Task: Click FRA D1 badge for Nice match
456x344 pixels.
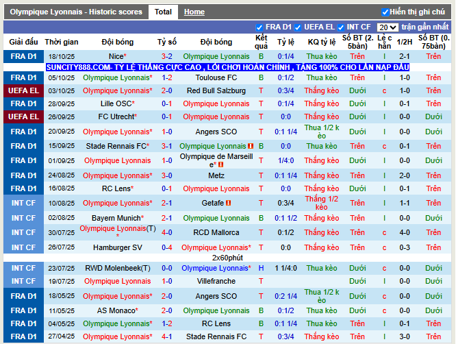Action: coord(23,56)
